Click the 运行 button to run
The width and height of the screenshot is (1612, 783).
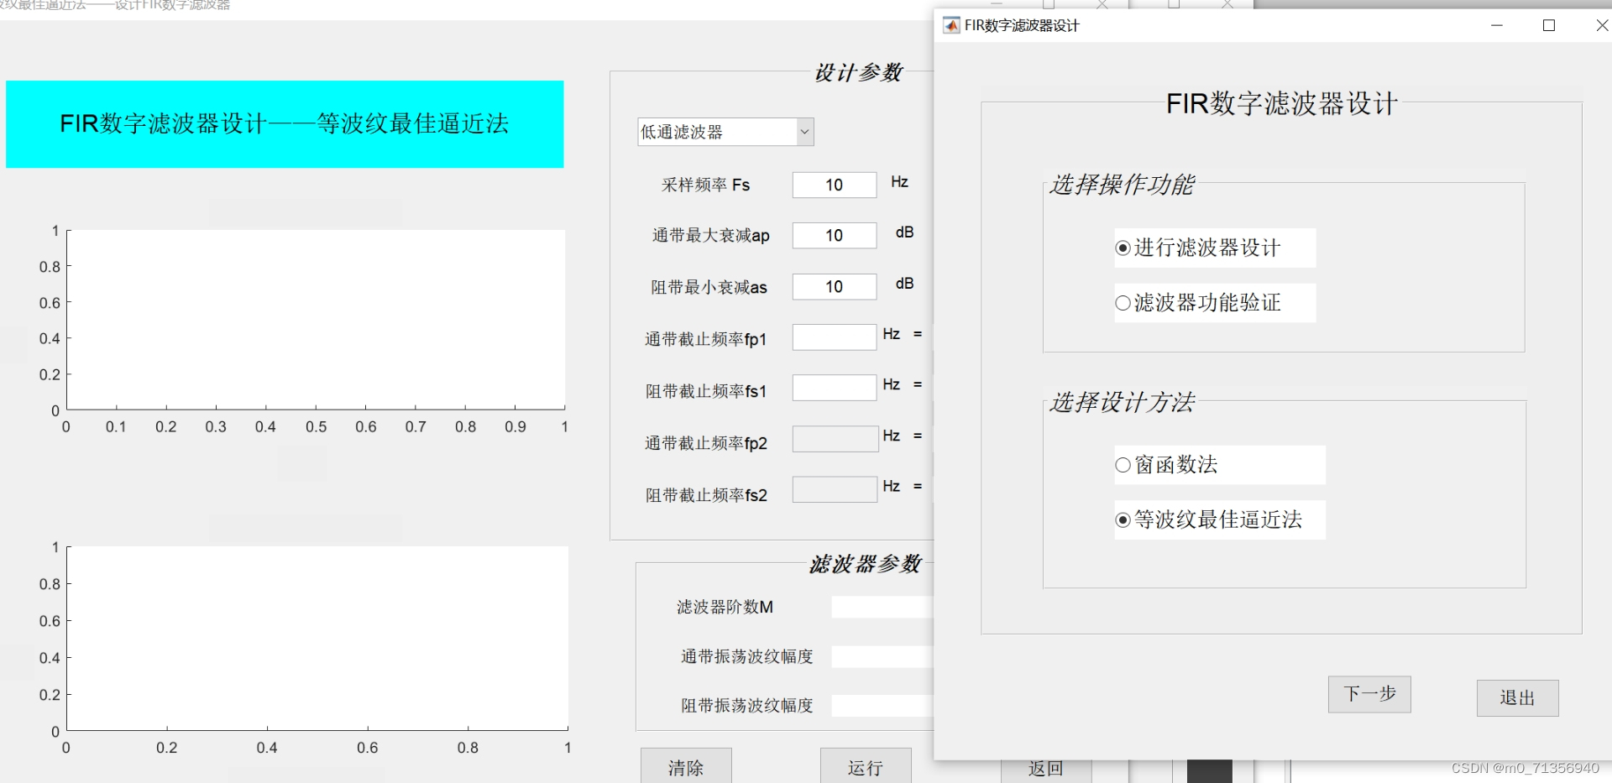coord(866,766)
